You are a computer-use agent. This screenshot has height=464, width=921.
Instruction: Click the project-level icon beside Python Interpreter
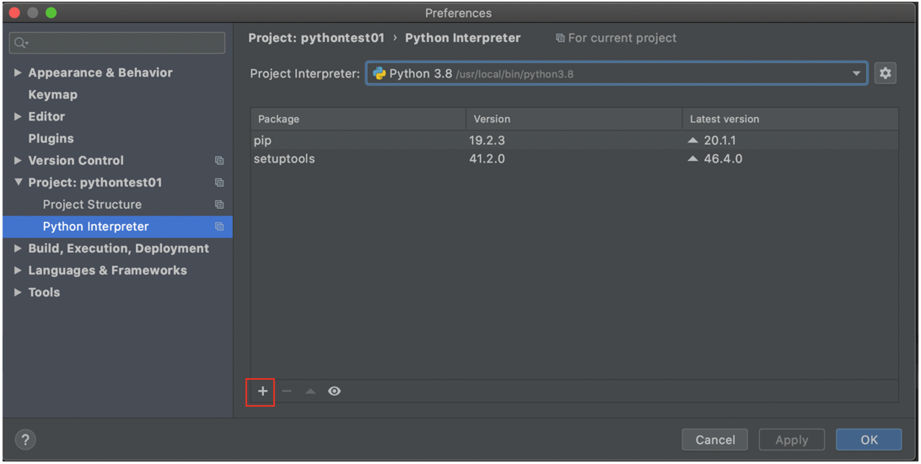[x=219, y=227]
